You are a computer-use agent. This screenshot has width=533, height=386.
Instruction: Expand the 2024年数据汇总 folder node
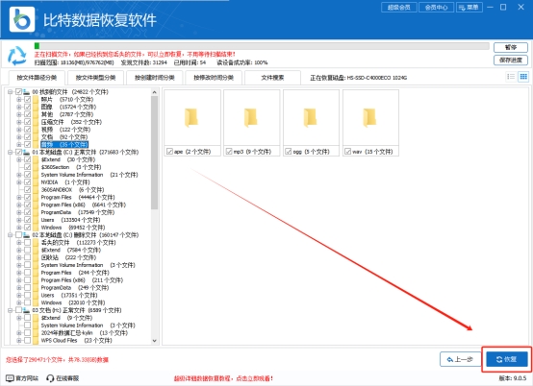pyautogui.click(x=19, y=333)
